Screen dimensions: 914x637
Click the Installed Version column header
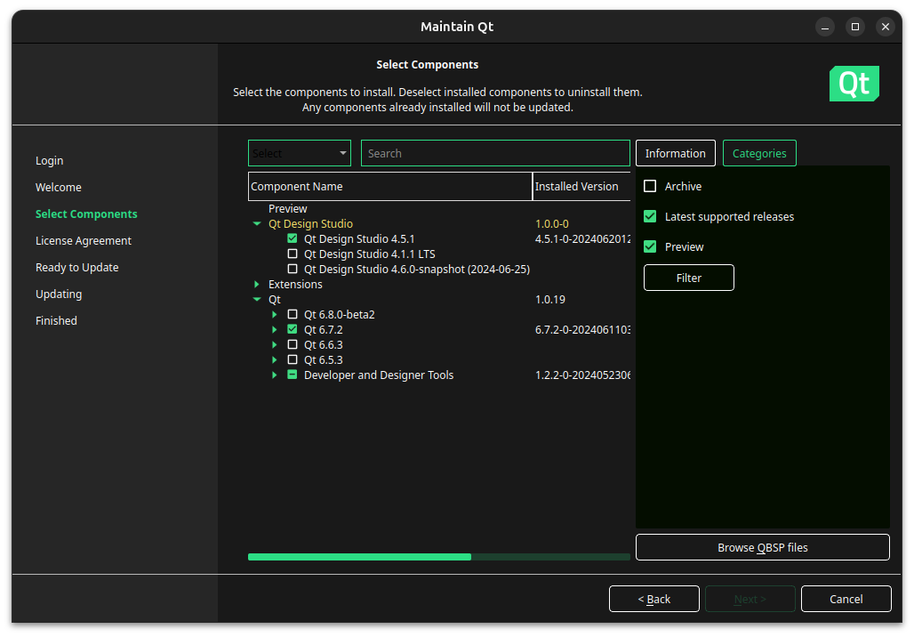(581, 186)
